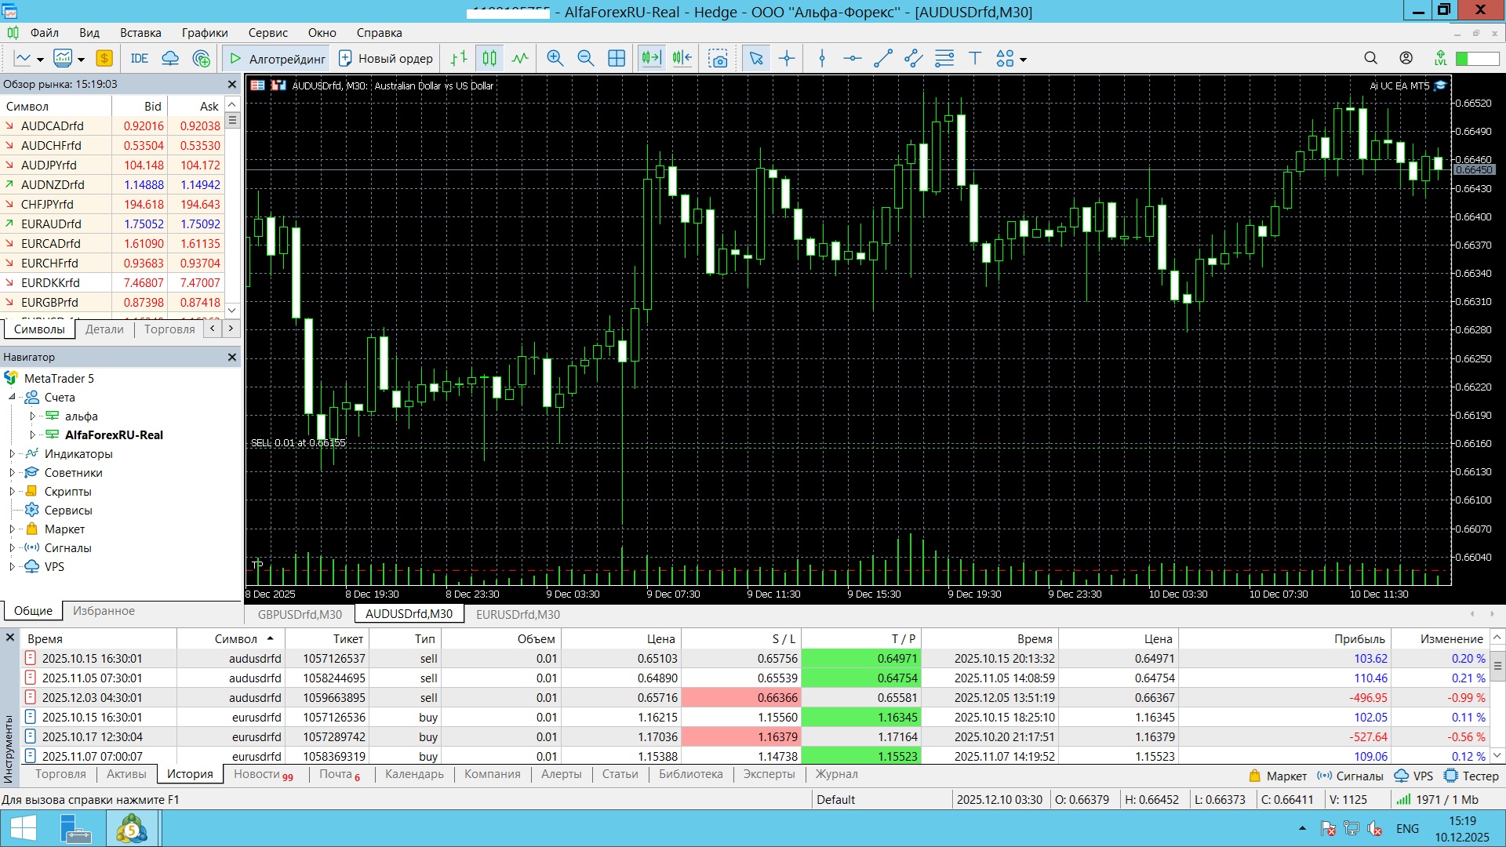
Task: Toggle the Algo Trading button
Action: click(x=278, y=58)
